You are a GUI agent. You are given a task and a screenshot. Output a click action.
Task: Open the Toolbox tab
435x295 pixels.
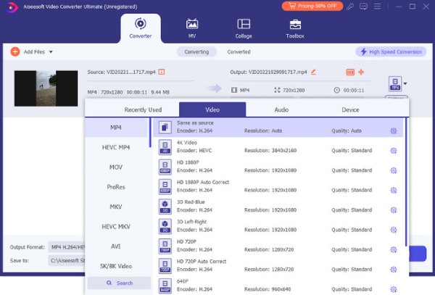click(x=295, y=28)
